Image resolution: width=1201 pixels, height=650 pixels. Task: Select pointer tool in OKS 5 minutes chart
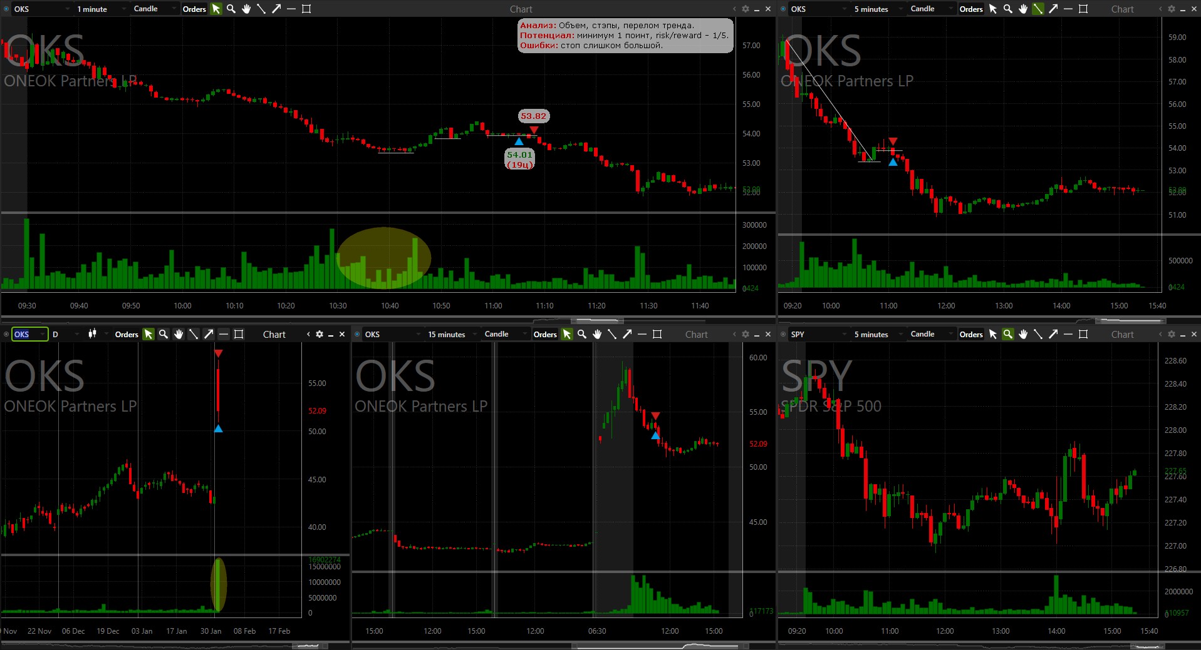click(993, 9)
